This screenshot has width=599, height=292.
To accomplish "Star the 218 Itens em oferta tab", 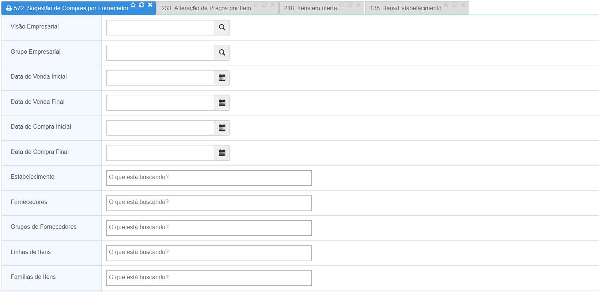I will click(x=342, y=5).
